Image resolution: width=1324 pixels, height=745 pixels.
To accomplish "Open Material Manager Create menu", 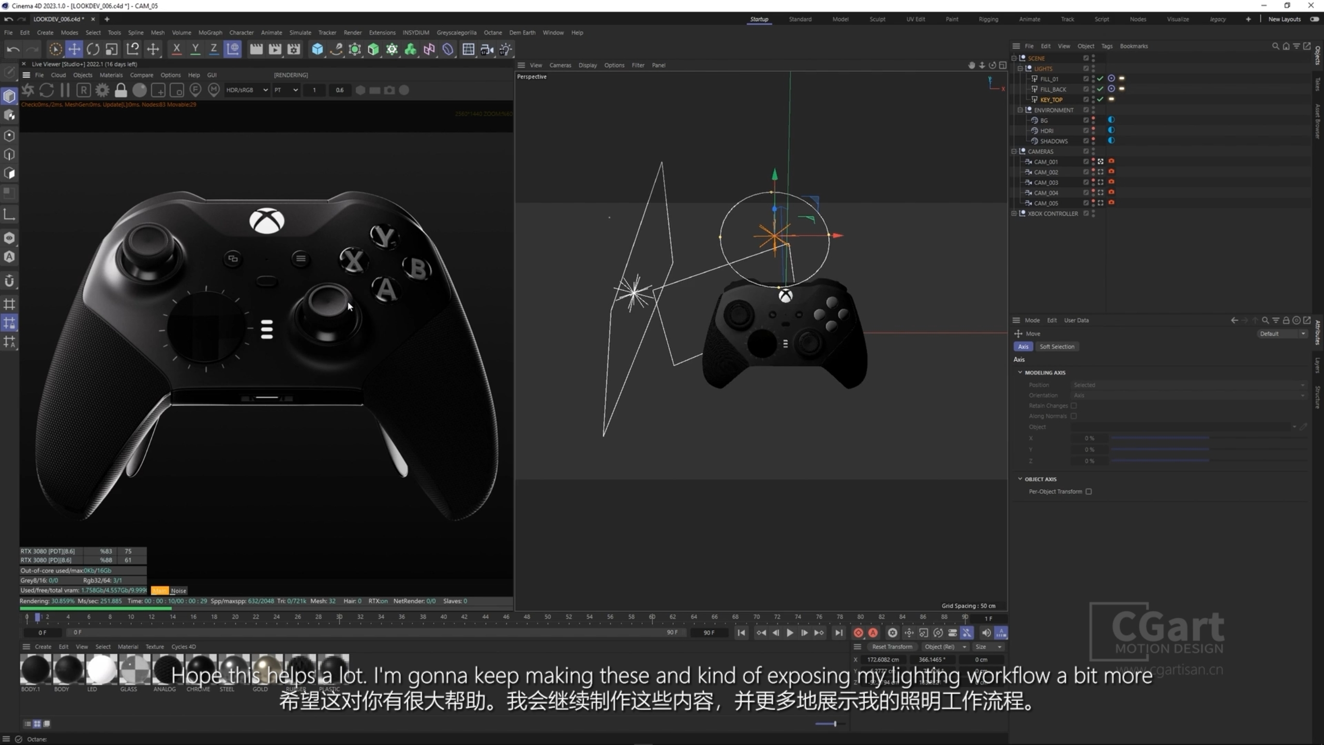I will point(43,647).
